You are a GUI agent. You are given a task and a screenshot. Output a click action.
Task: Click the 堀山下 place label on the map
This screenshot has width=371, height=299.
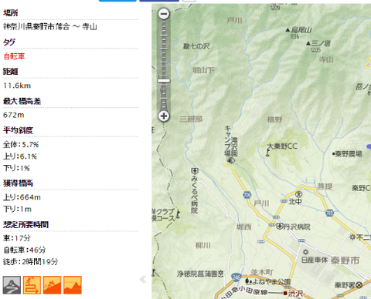click(x=203, y=70)
